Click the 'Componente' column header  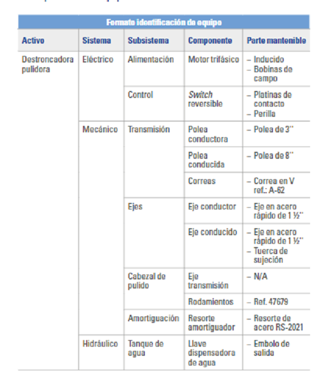210,40
